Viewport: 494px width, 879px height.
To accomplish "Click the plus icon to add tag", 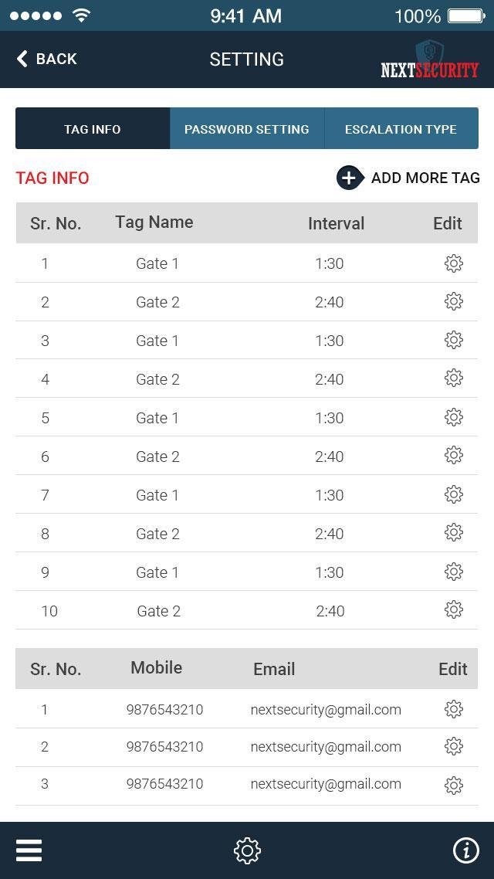I will tap(350, 178).
